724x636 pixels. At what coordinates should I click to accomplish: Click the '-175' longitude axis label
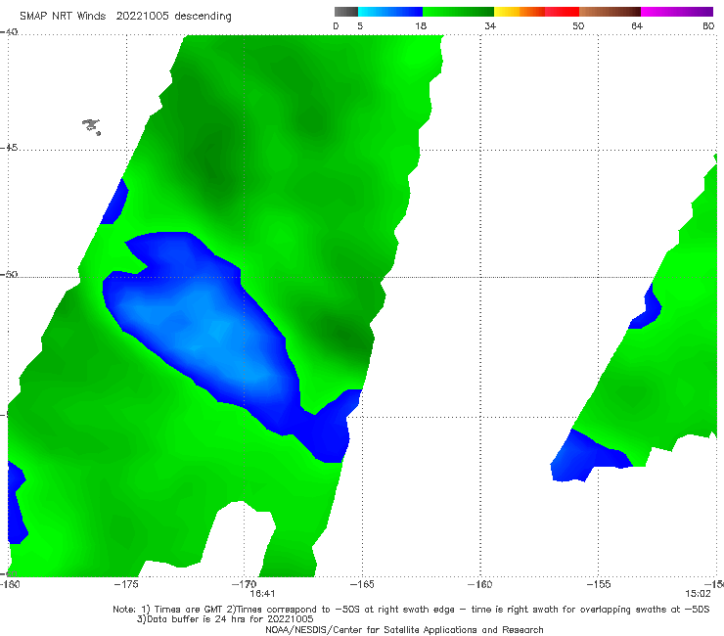point(126,584)
